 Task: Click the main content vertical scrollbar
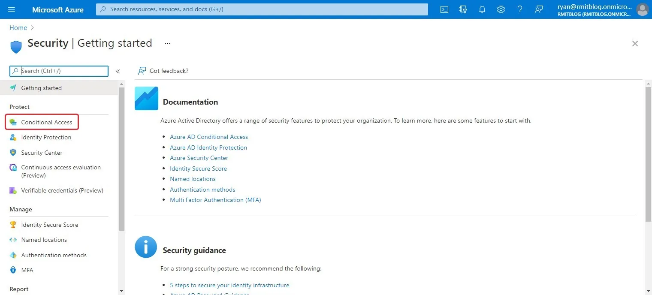click(x=648, y=154)
